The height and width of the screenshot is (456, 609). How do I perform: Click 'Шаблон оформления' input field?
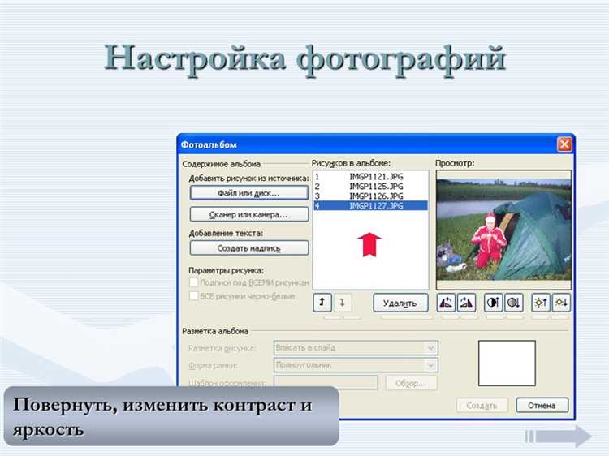[x=326, y=383]
